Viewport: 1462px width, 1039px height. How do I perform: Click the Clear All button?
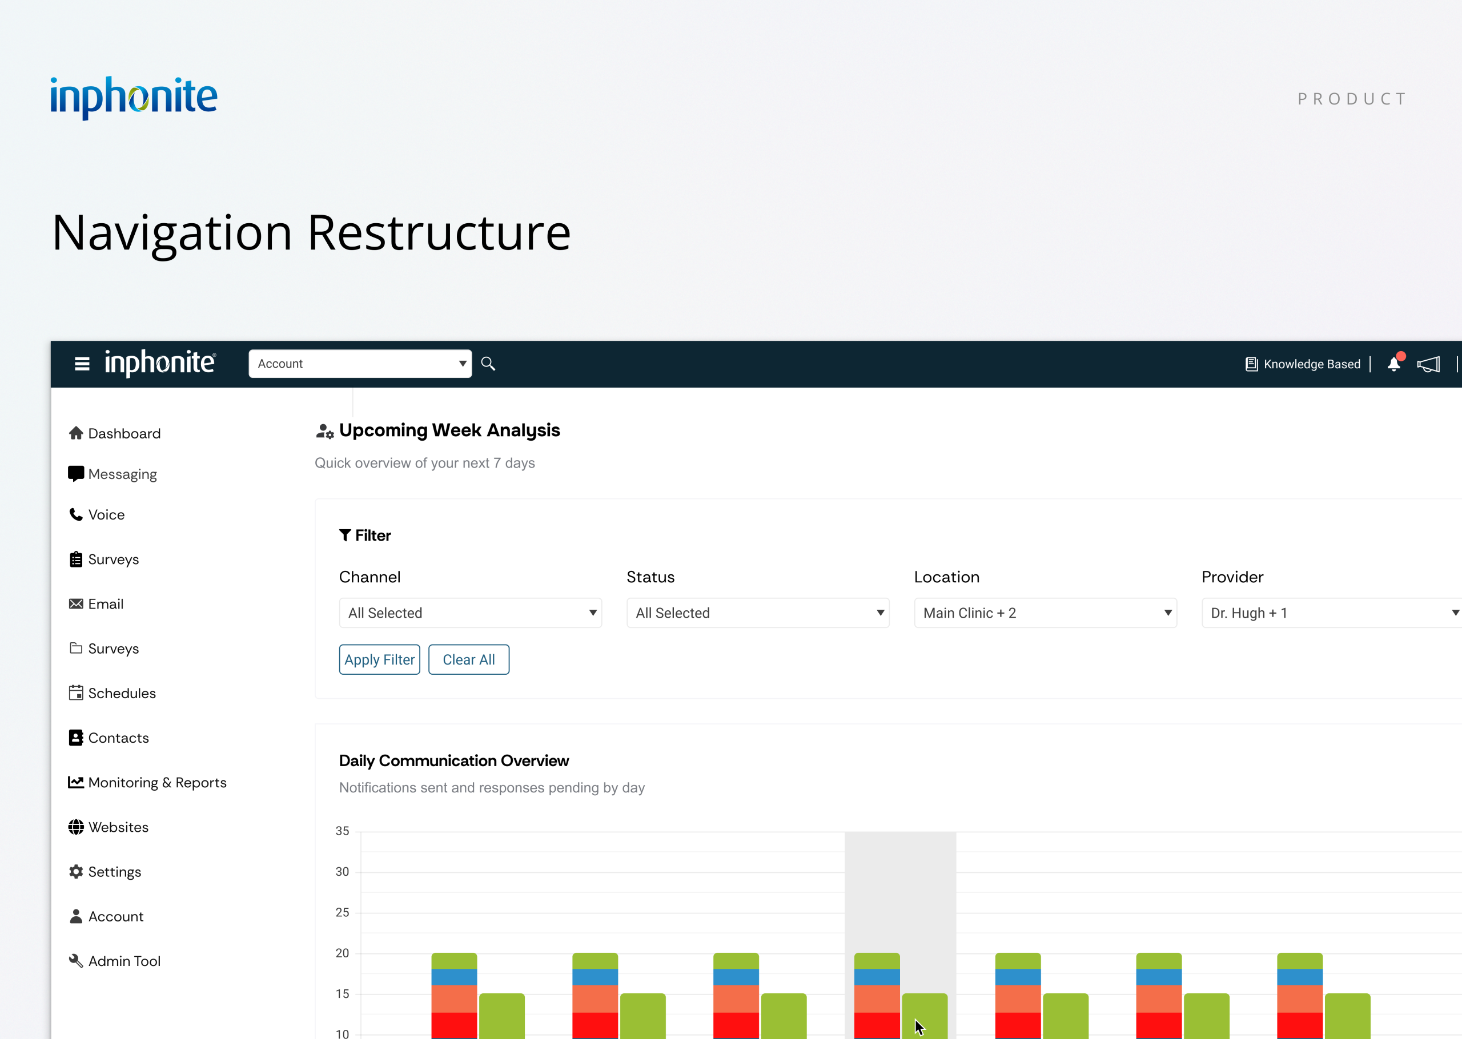point(468,659)
